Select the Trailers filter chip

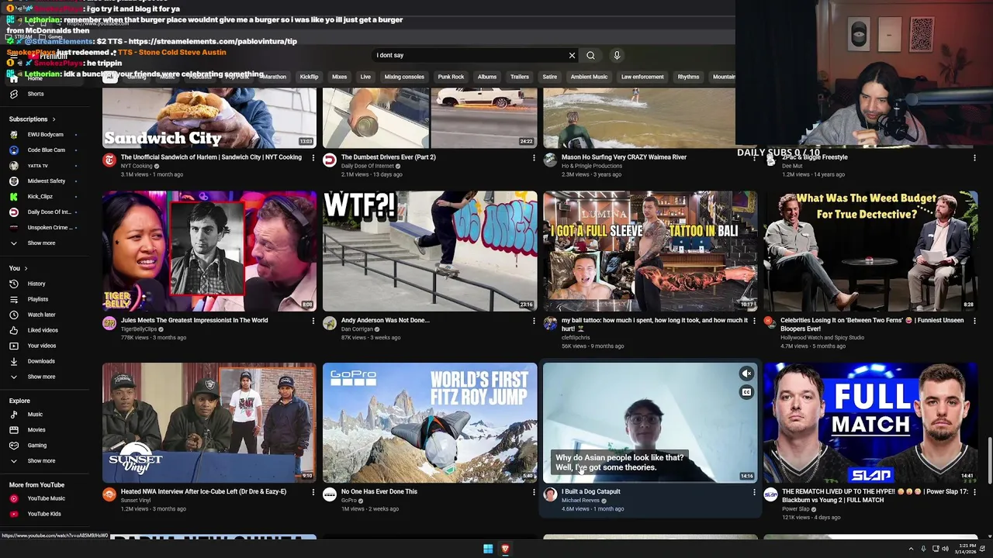[x=519, y=77]
